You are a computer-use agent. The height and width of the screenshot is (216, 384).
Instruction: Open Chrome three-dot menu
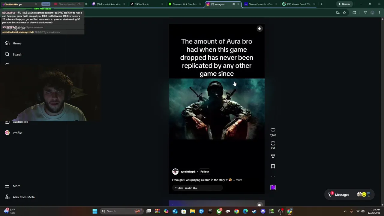[x=380, y=13]
